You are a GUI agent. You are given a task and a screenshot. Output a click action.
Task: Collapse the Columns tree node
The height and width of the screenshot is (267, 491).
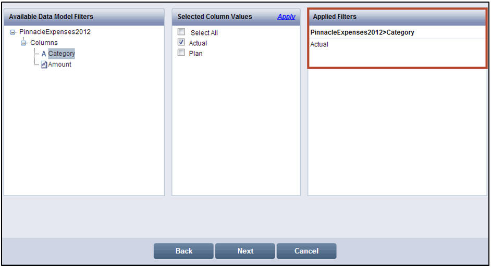pos(23,43)
